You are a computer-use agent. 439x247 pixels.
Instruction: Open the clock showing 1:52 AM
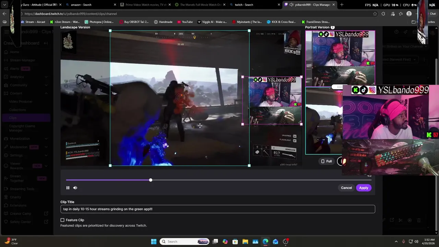pyautogui.click(x=429, y=242)
